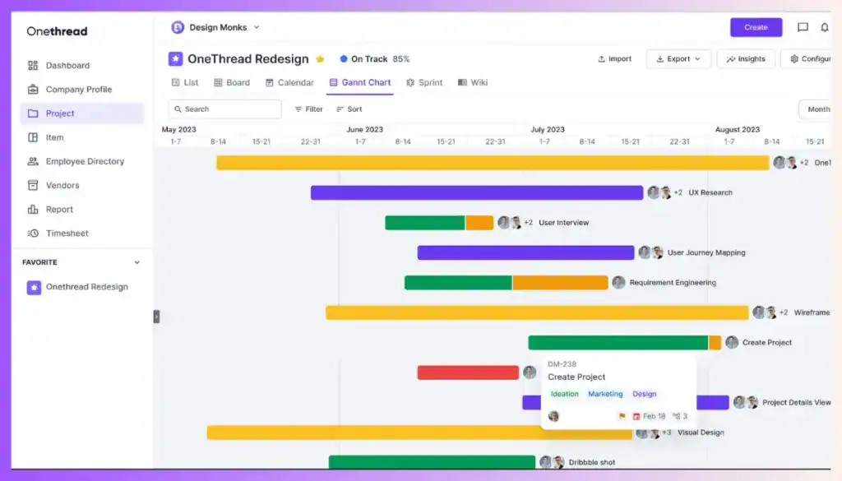The width and height of the screenshot is (842, 481).
Task: Open Design Monks workspace dropdown
Action: [257, 27]
